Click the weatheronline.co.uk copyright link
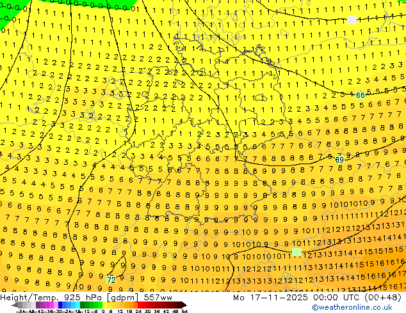Viewport: 406px width, 313px height. coord(352,307)
